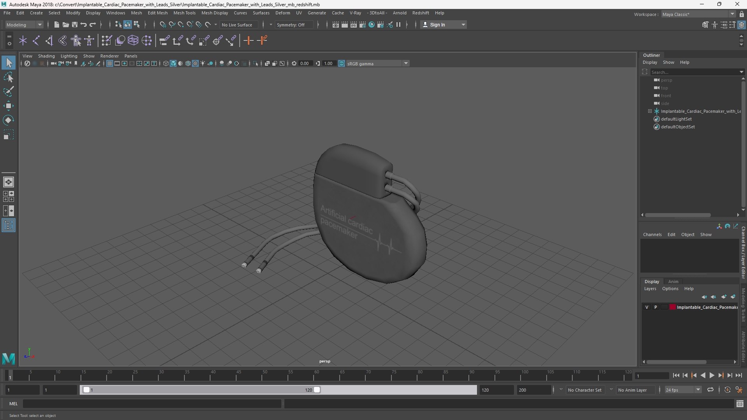Select the Lasso tool in the toolbox

pos(9,77)
